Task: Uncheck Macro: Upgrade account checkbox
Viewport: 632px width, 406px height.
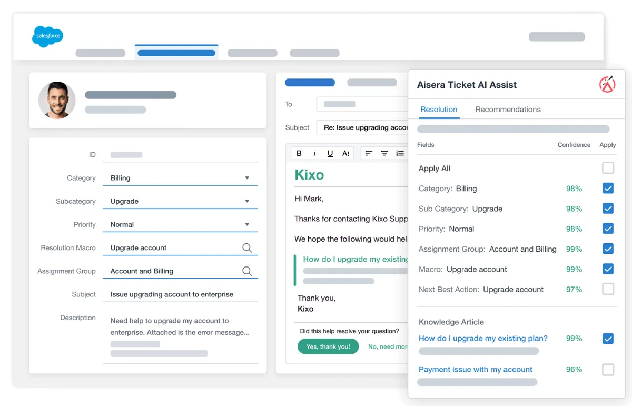Action: point(608,269)
